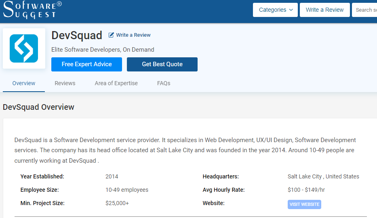377x218 pixels.
Task: Click Get Best Quote button
Action: [162, 64]
